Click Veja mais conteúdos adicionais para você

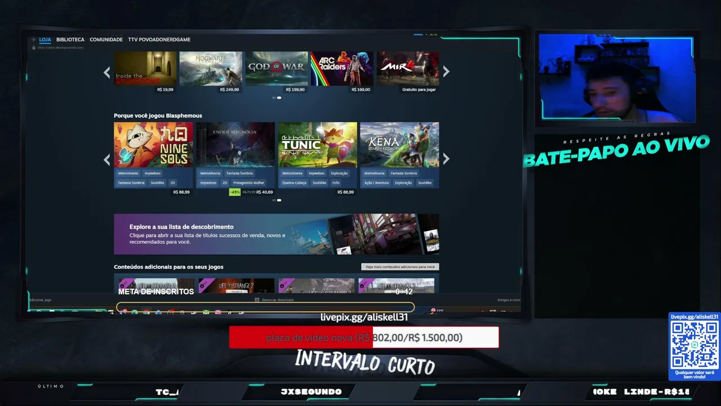click(400, 267)
